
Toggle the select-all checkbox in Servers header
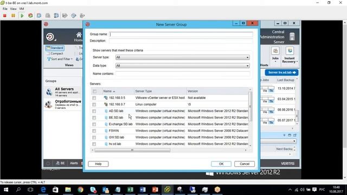(x=94, y=92)
